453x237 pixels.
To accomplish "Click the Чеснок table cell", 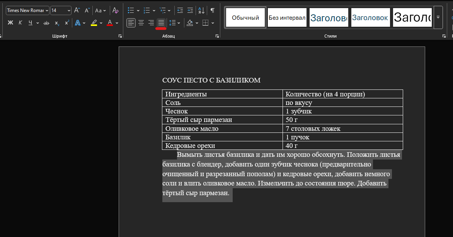I will pos(222,111).
